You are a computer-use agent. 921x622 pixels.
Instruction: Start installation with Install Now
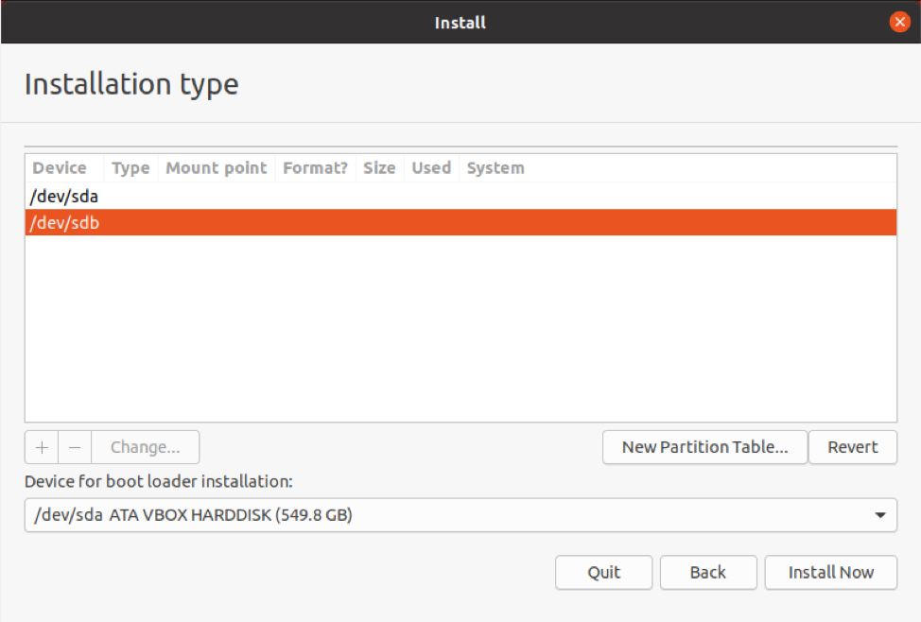pos(830,572)
